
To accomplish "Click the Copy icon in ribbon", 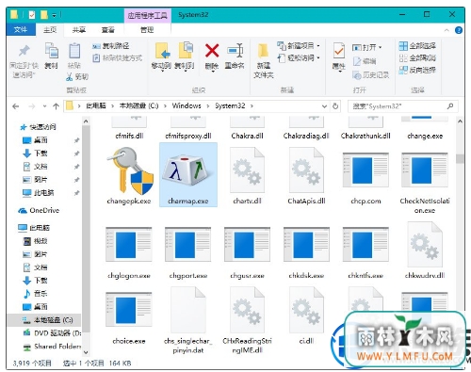I will point(51,51).
